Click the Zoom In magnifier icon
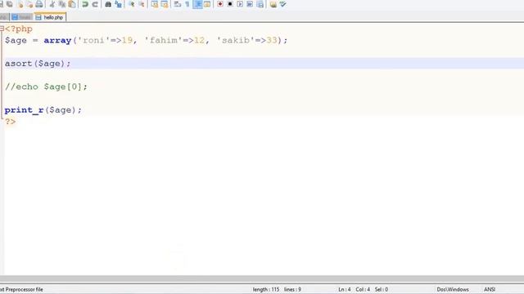 click(x=131, y=4)
